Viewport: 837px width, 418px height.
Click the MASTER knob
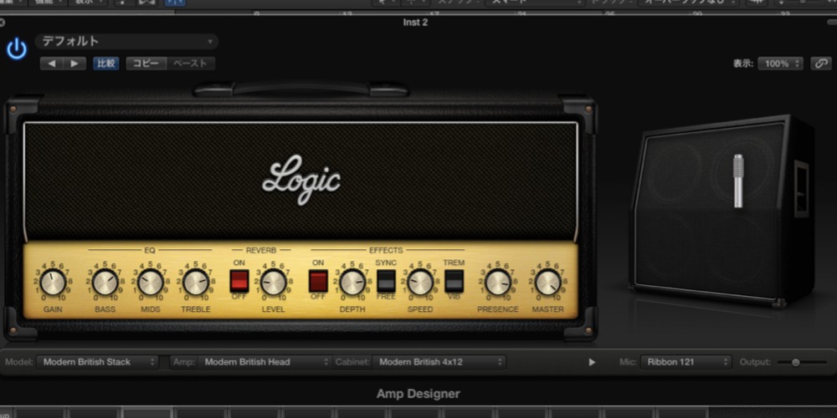[548, 282]
